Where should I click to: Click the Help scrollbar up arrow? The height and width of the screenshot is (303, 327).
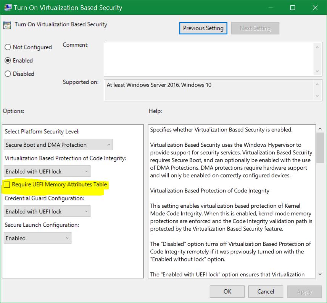[320, 129]
